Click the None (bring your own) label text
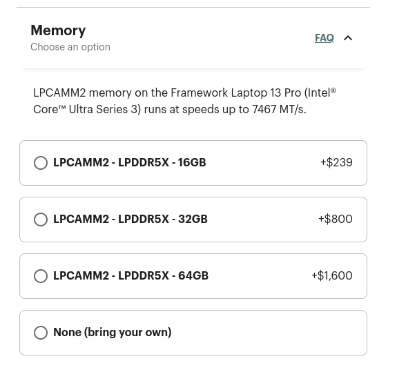Viewport: 397px width, 370px height. pyautogui.click(x=113, y=333)
